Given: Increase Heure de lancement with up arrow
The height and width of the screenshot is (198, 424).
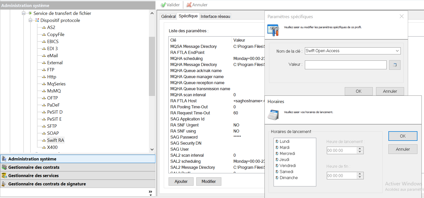Looking at the screenshot, I should click(x=360, y=149).
